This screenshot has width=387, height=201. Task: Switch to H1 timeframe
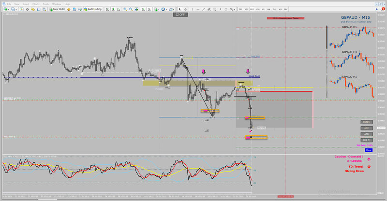pos(263,9)
